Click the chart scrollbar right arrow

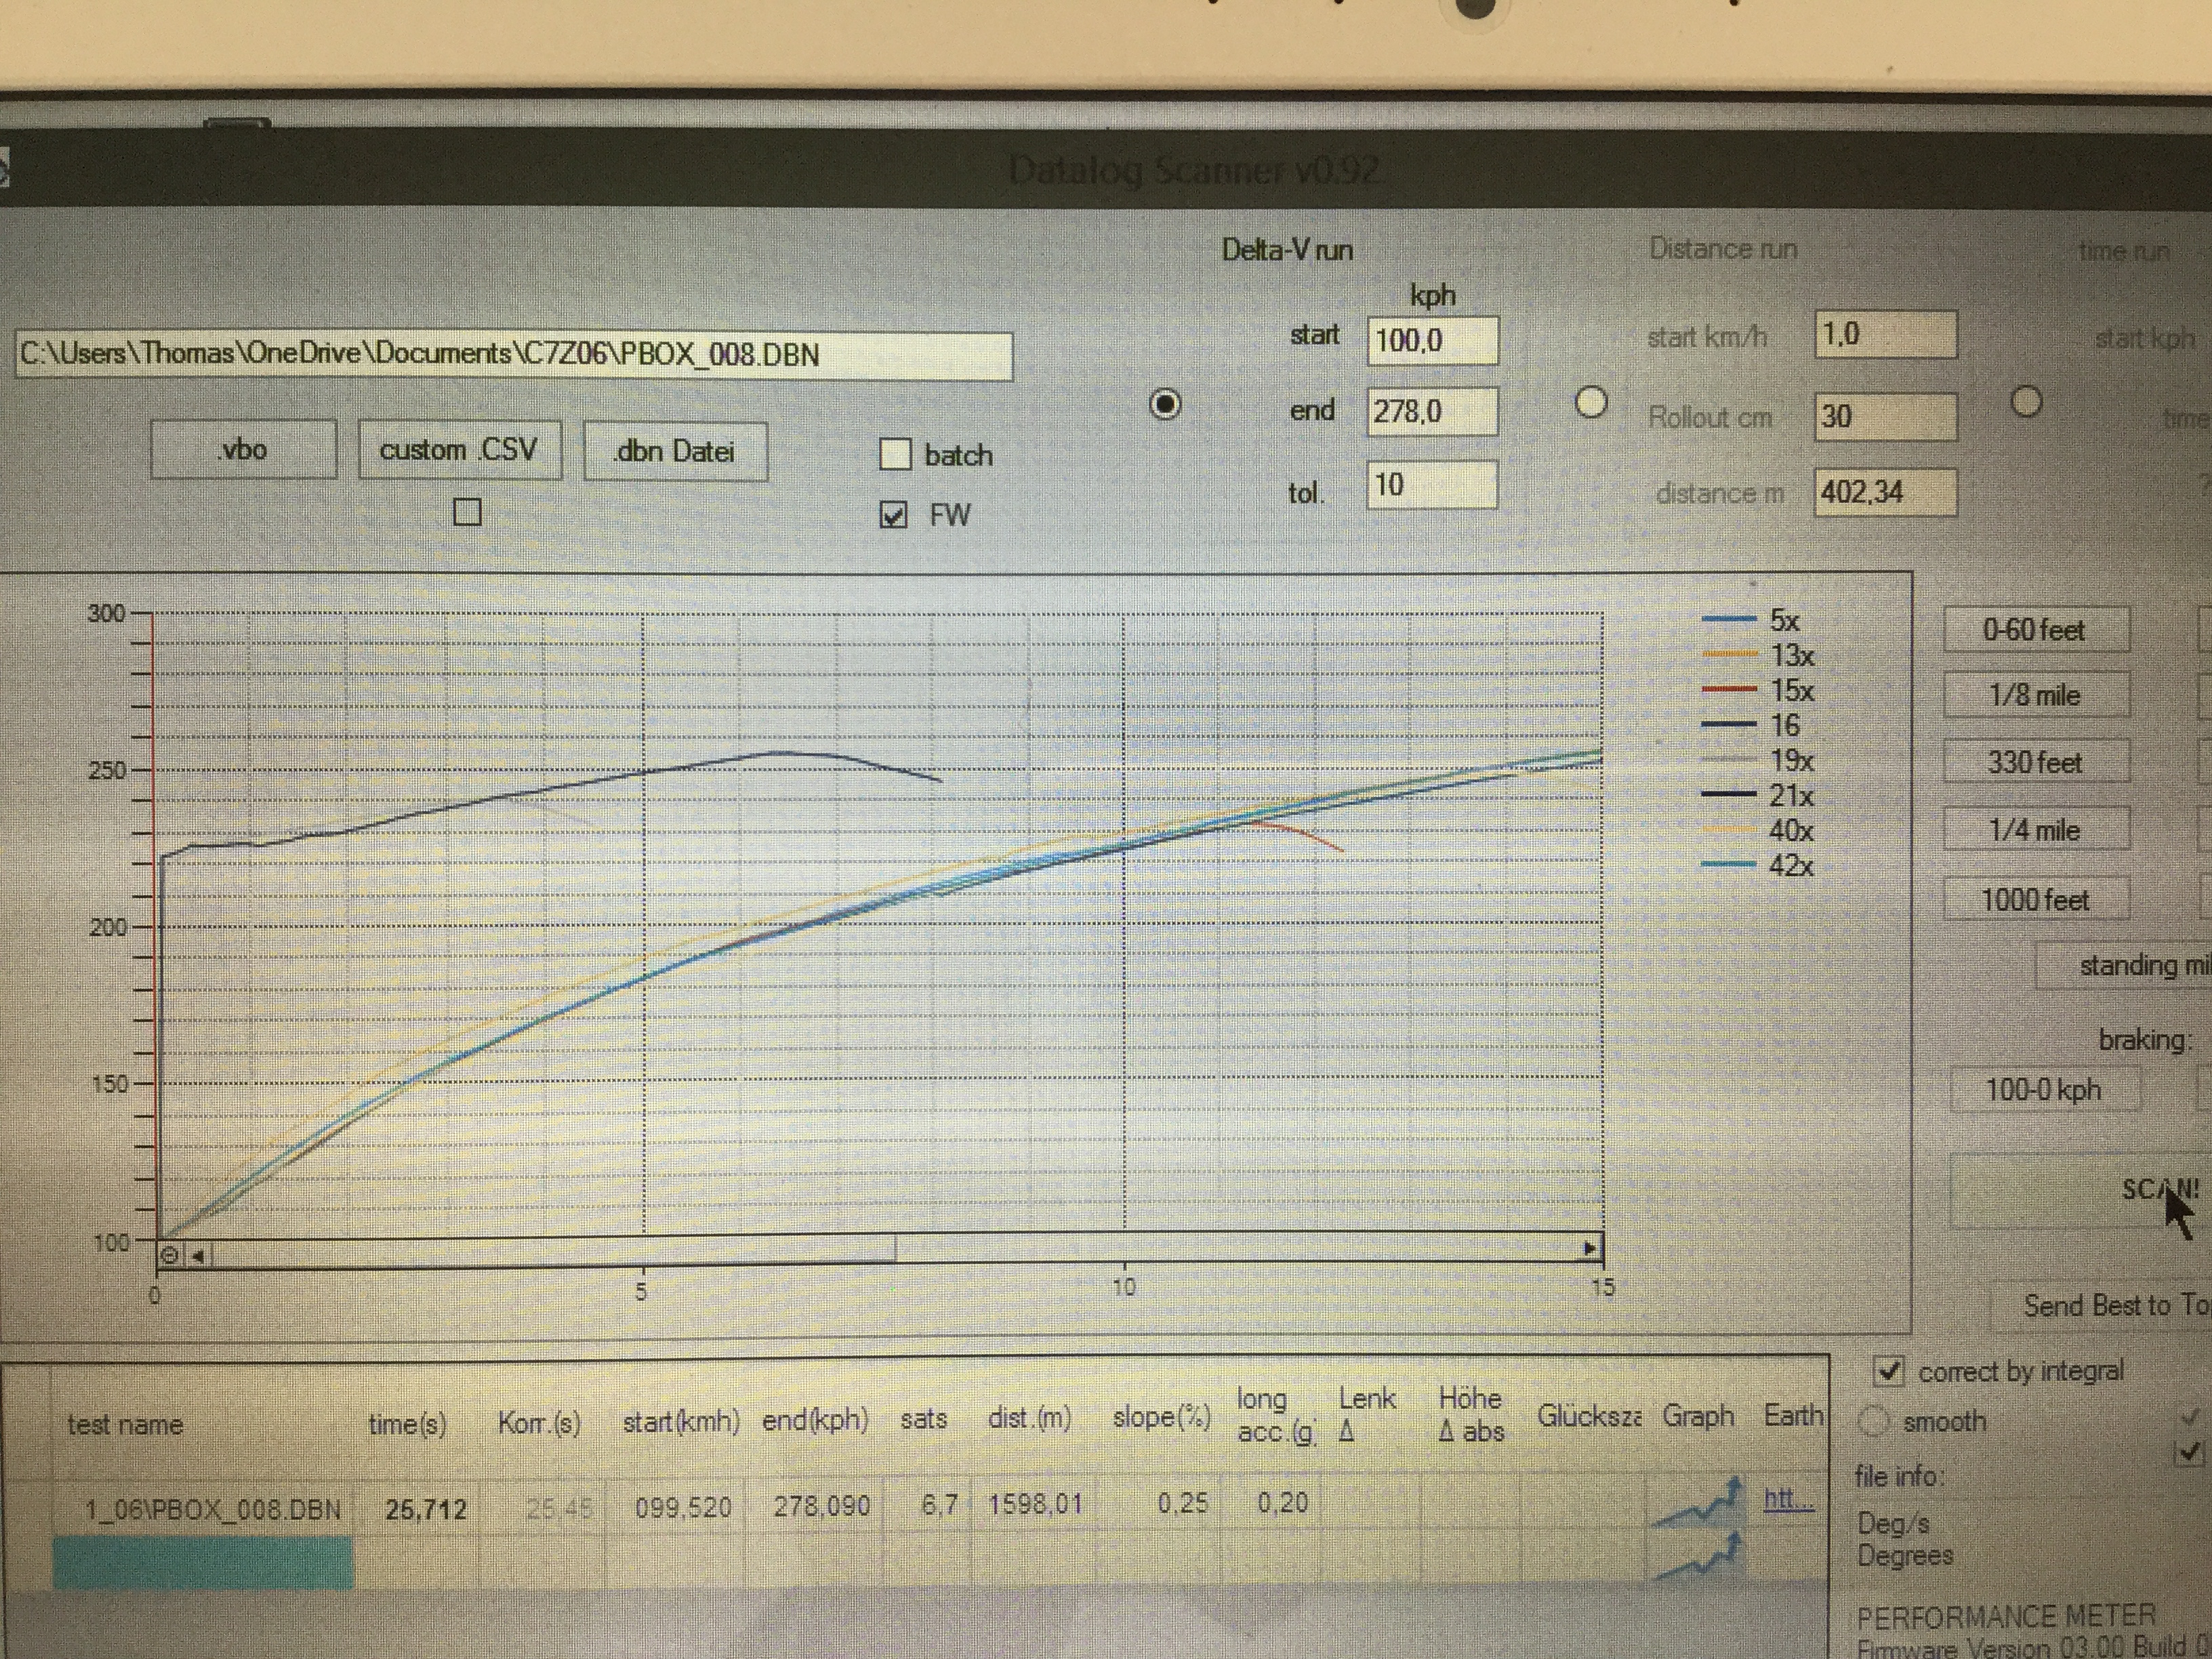(1589, 1248)
